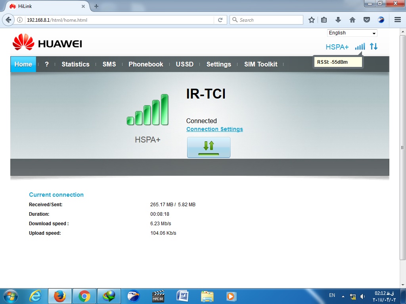Click the RSSI: -55dBm tooltip
This screenshot has height=304, width=406.
coord(338,62)
